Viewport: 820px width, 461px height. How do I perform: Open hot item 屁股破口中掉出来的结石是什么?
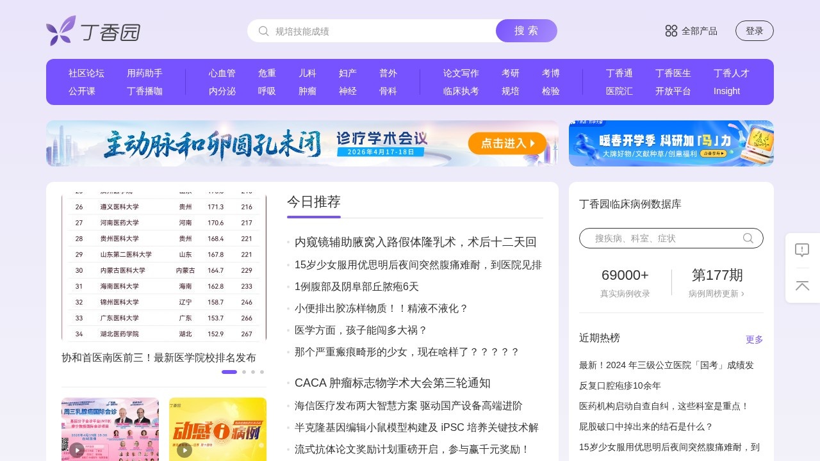(646, 426)
